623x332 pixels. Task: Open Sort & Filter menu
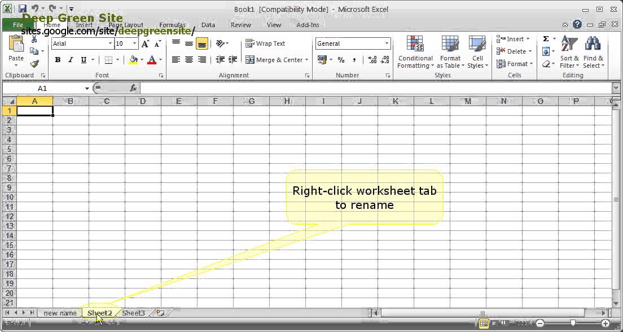click(x=570, y=52)
